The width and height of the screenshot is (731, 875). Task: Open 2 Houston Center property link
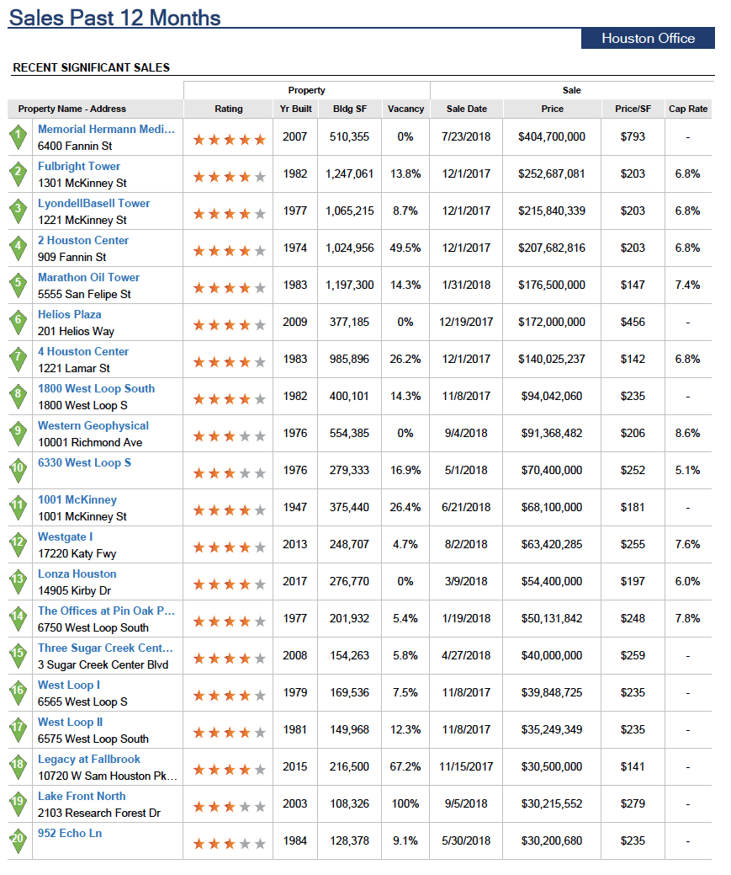pyautogui.click(x=83, y=241)
